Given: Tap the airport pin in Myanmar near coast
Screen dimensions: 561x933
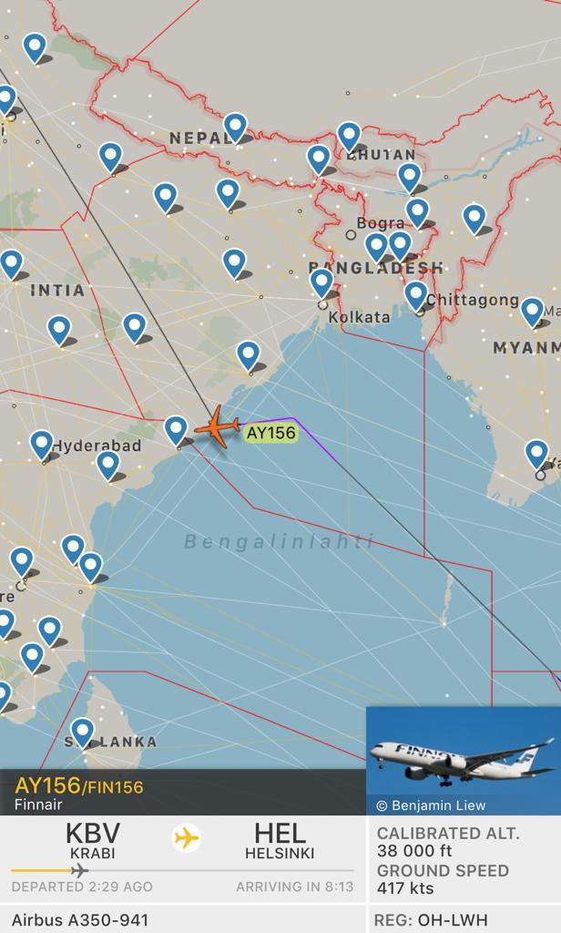Looking at the screenshot, I should pos(536,455).
